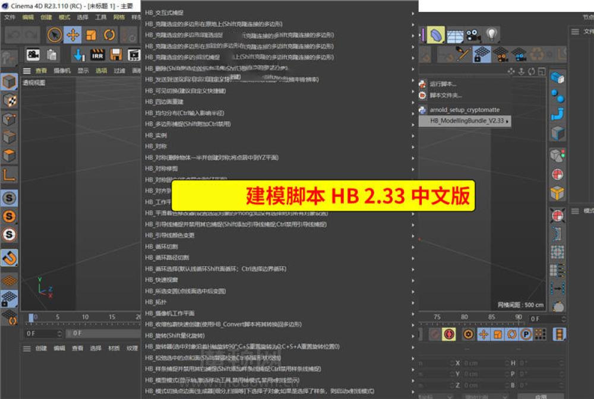
Task: Add a light bulb object icon
Action: [x=492, y=35]
